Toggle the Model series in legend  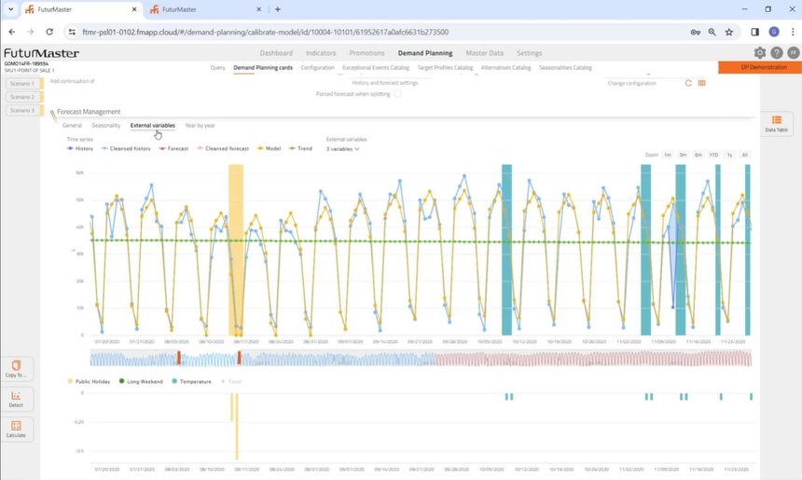[269, 148]
